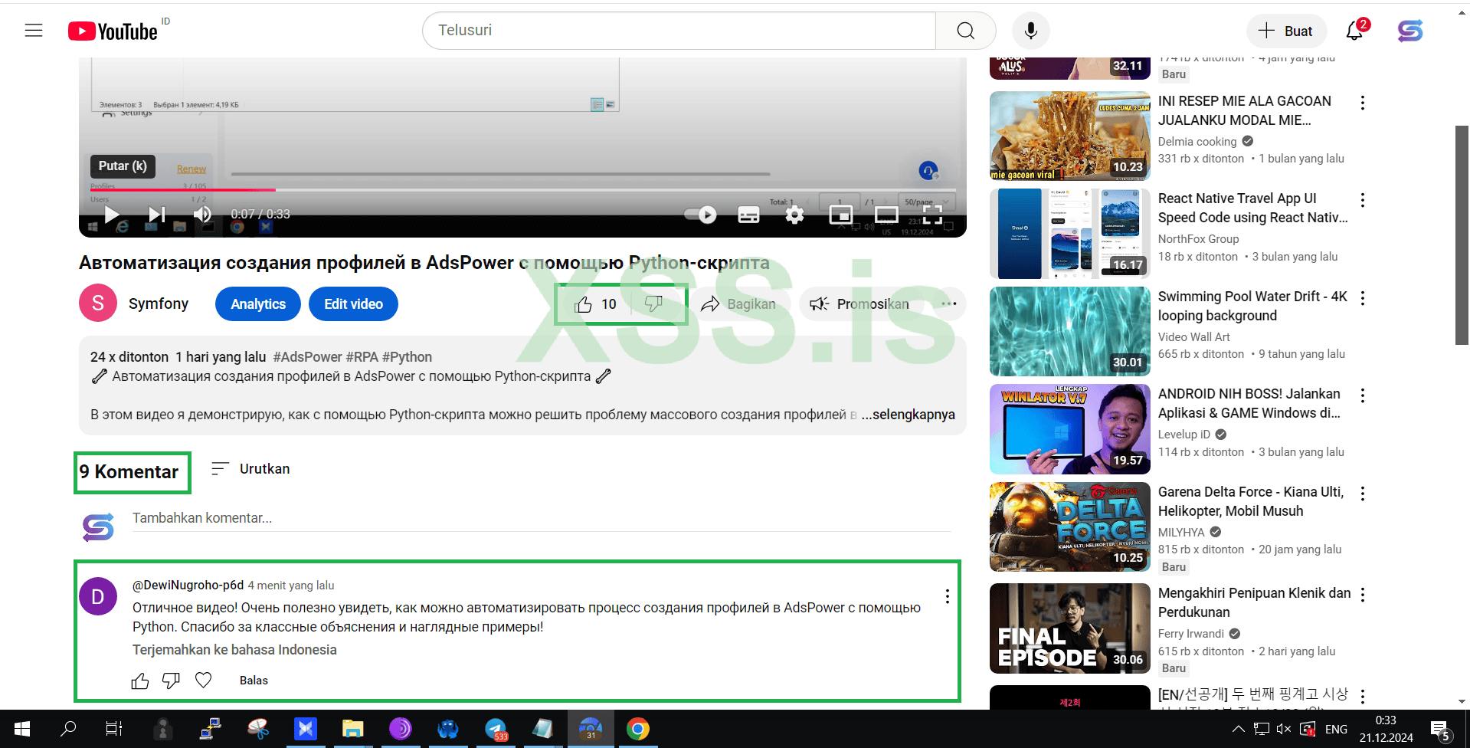
Task: Open the notifications bell
Action: point(1355,31)
